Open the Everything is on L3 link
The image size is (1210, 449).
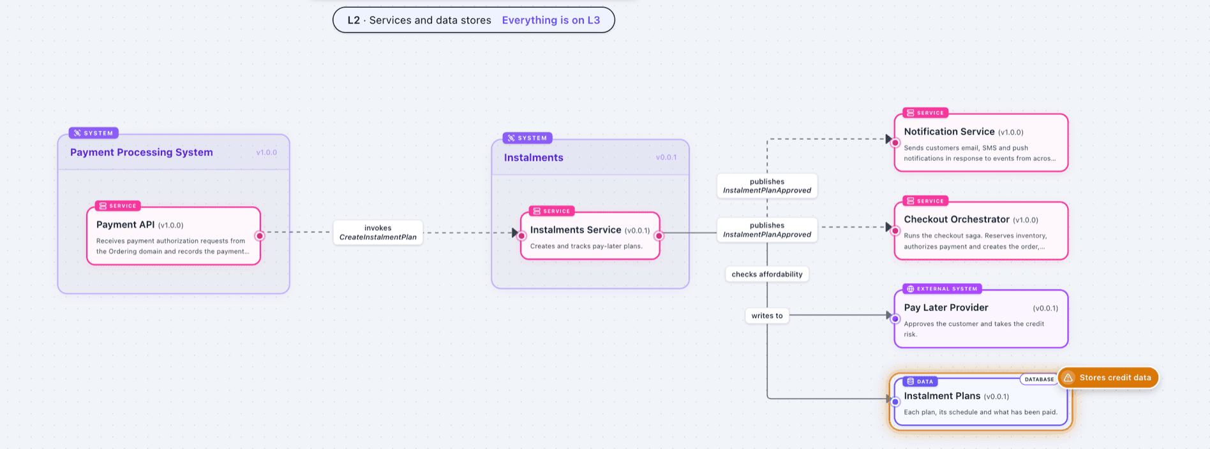(x=551, y=20)
